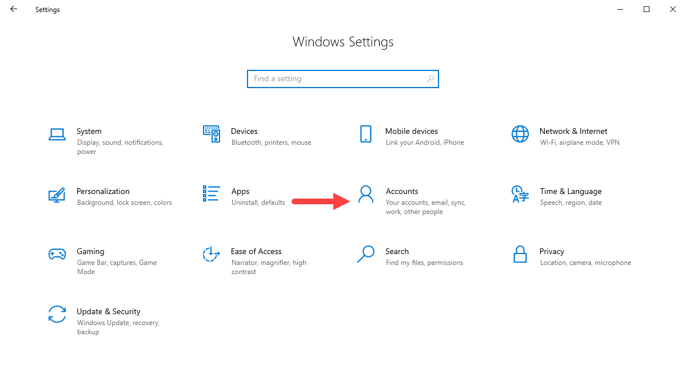Click the Update & Security sync icon
The width and height of the screenshot is (686, 388).
[x=57, y=314]
